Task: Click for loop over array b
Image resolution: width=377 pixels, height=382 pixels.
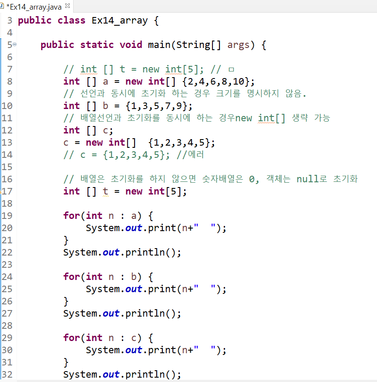Action: (x=108, y=277)
